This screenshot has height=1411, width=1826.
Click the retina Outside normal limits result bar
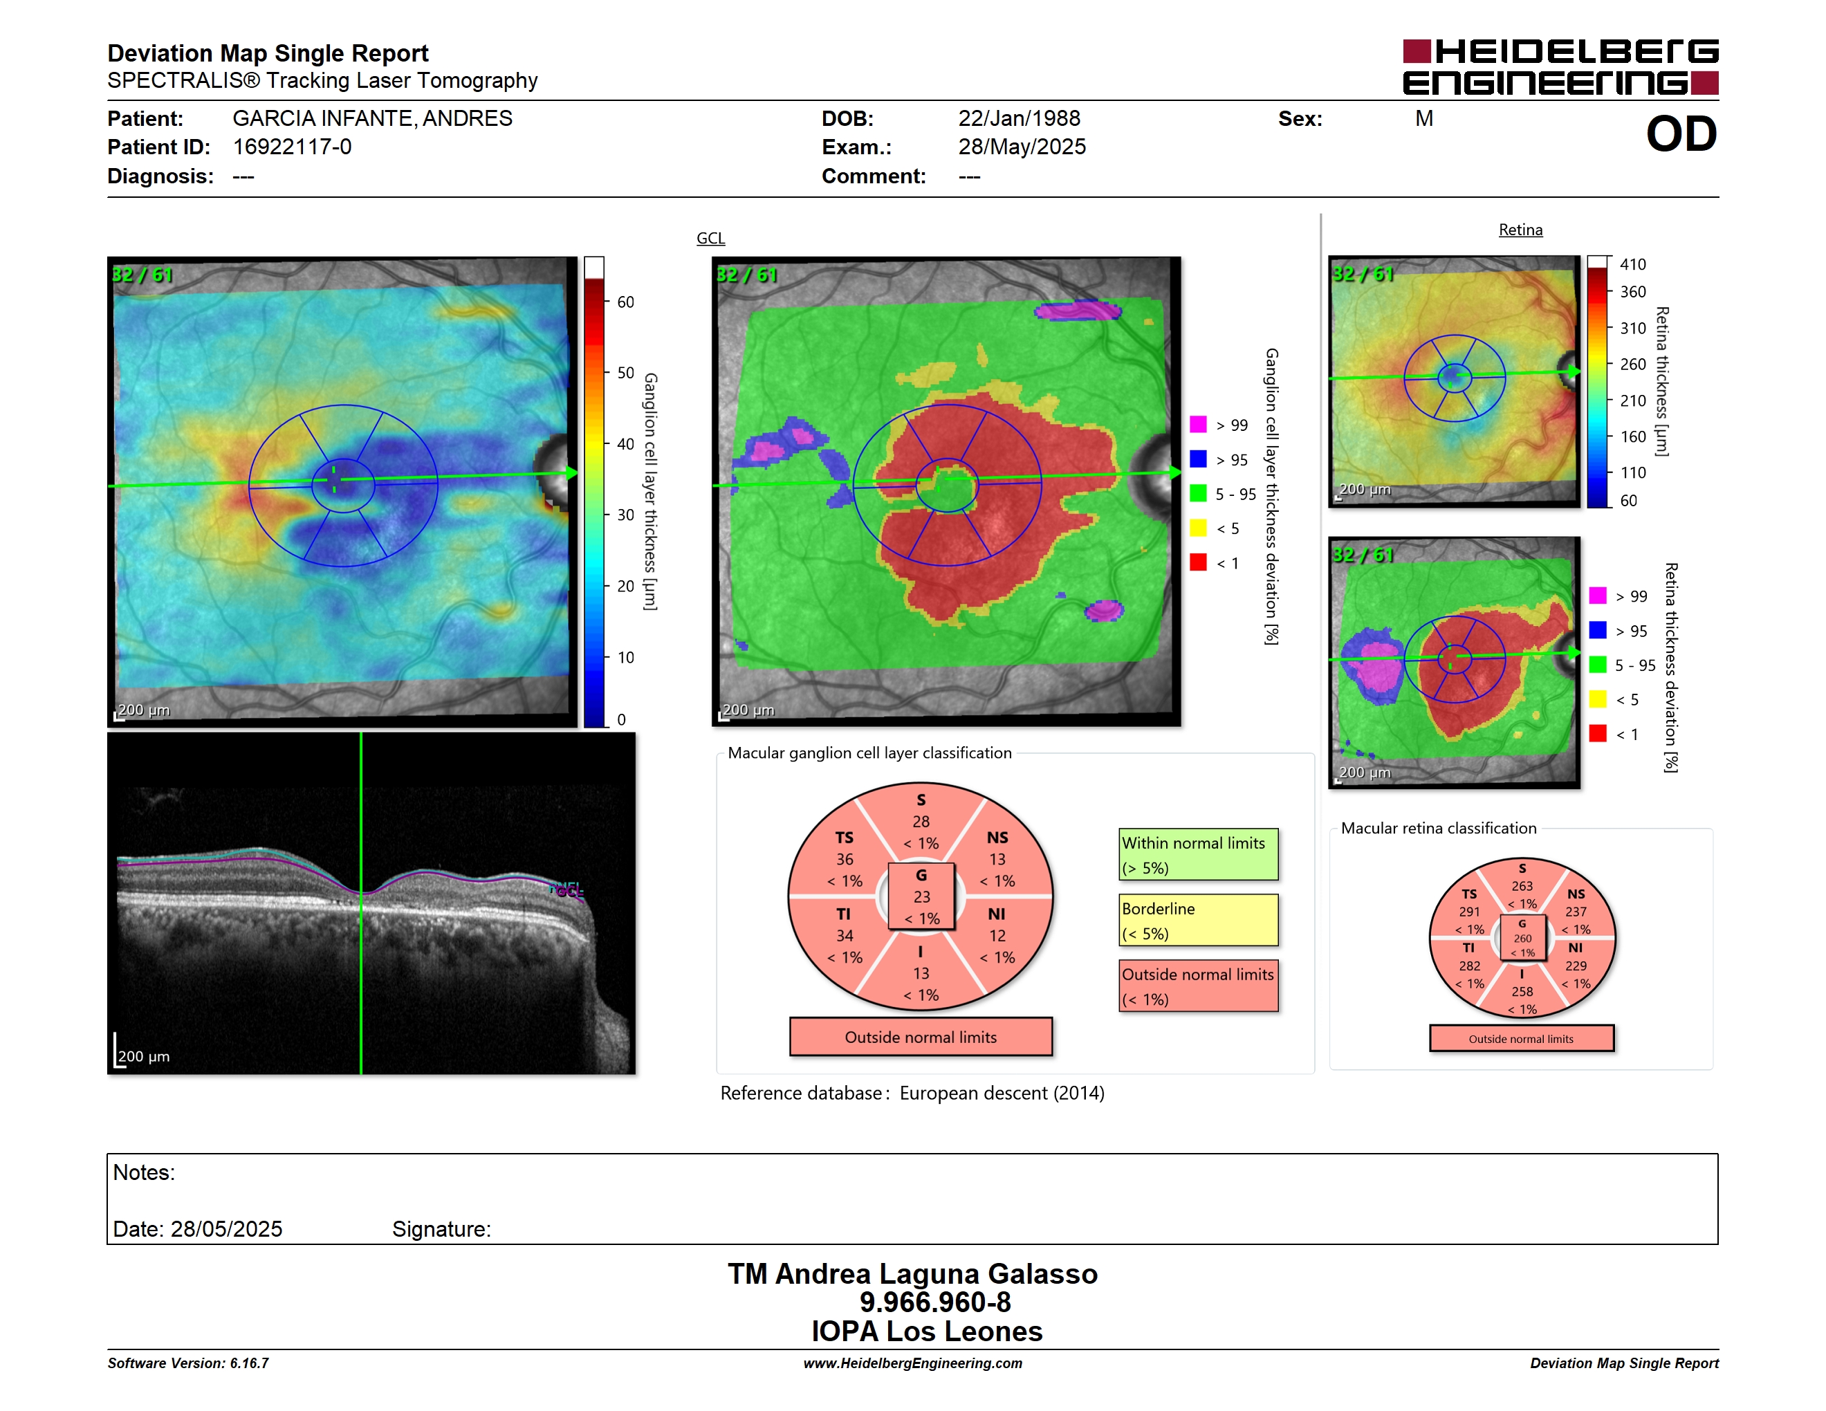pos(1521,1038)
